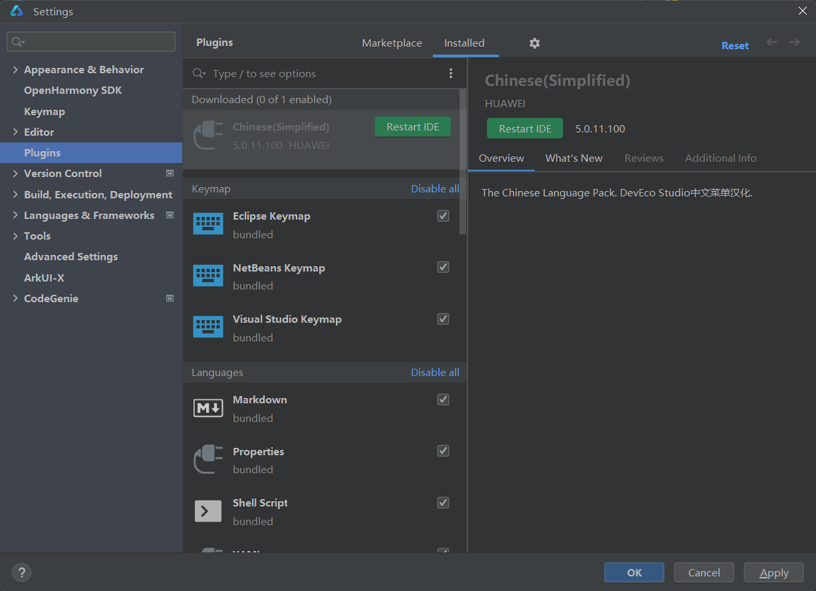Toggle the Eclipse Keymap checkbox
This screenshot has width=816, height=591.
[443, 216]
